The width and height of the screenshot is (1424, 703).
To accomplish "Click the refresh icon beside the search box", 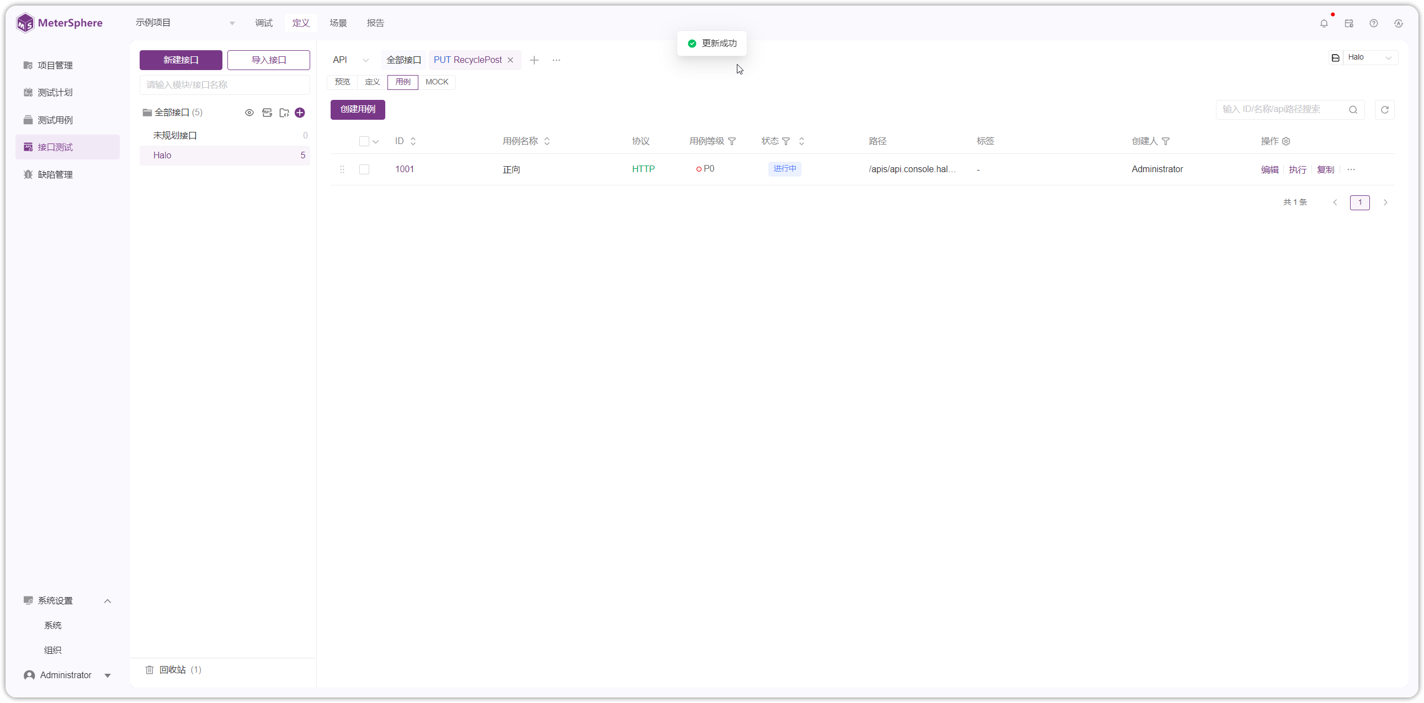I will click(1384, 109).
